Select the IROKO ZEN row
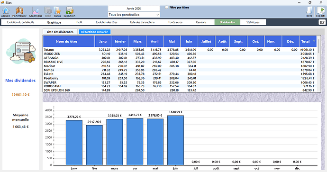The height and width of the screenshot is (172, 327). pyautogui.click(x=180, y=54)
